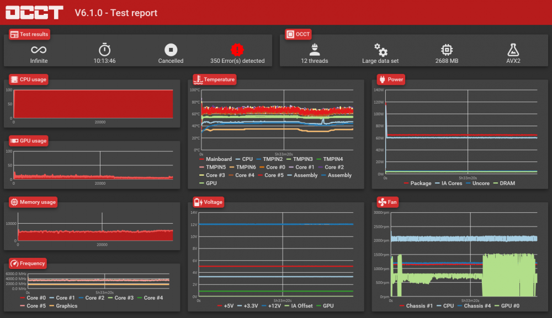Click "Graphics" in the Frequency legend
The height and width of the screenshot is (318, 552).
[67, 306]
